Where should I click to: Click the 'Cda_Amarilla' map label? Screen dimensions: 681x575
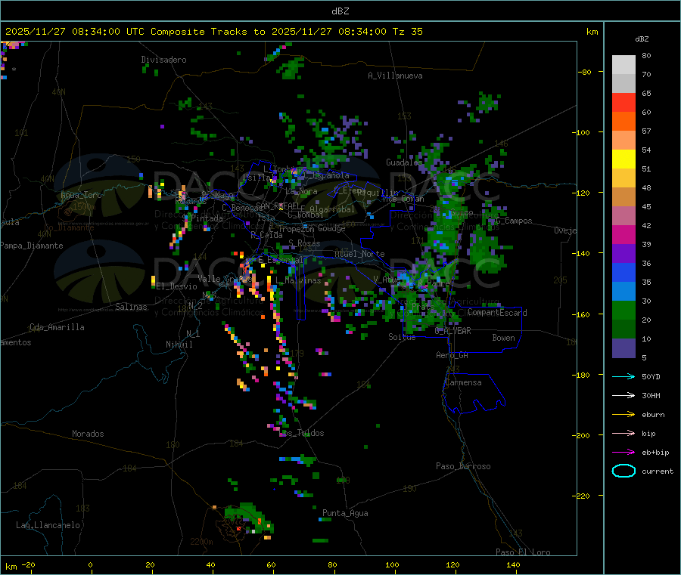coord(57,327)
